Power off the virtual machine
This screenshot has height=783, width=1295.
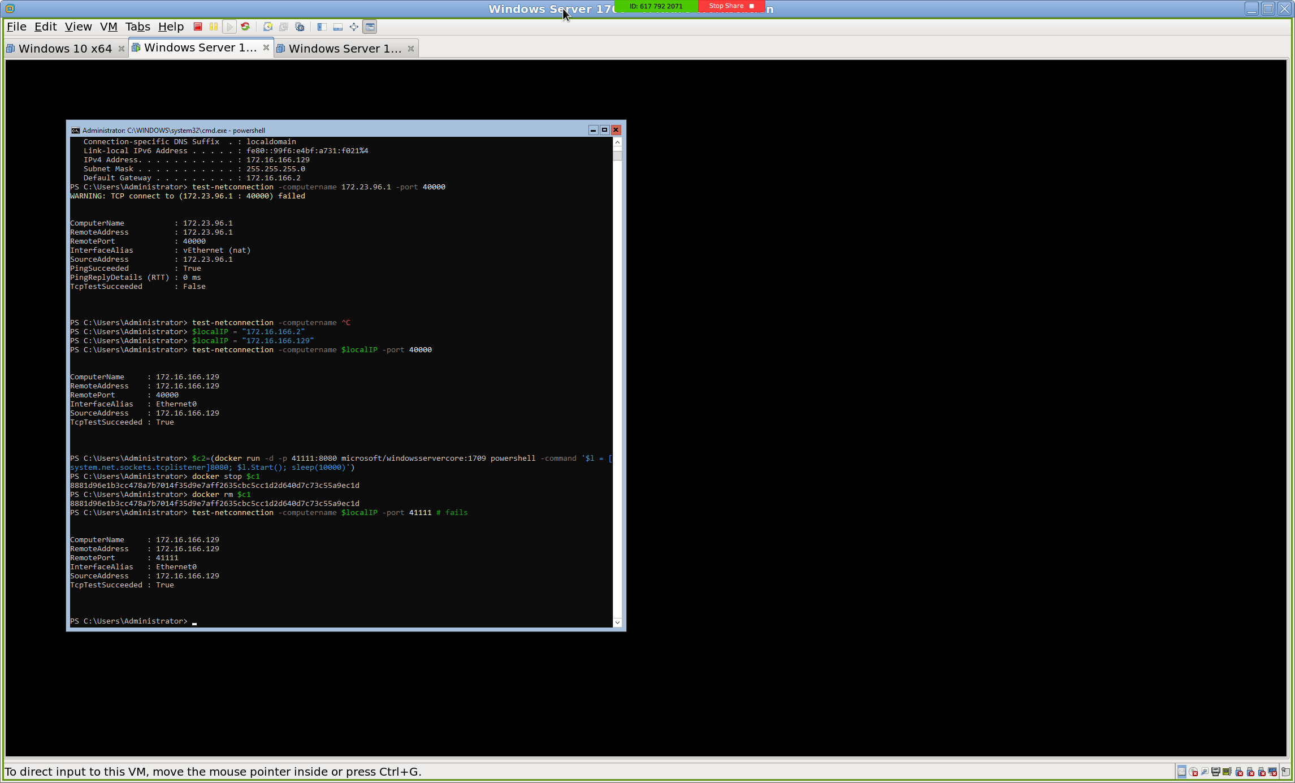click(198, 27)
